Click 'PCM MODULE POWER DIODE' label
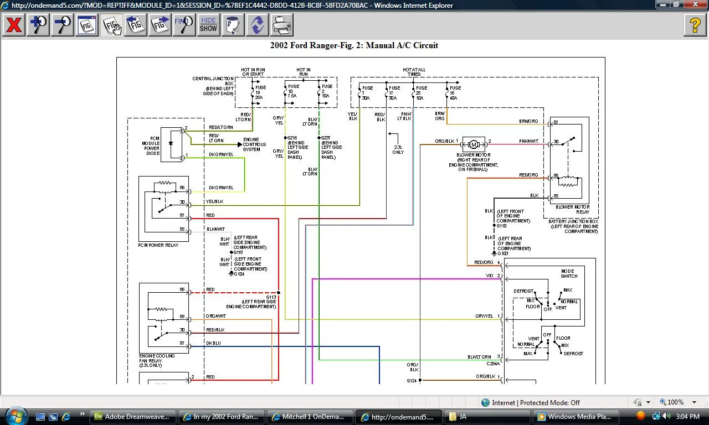The height and width of the screenshot is (425, 709). point(152,146)
